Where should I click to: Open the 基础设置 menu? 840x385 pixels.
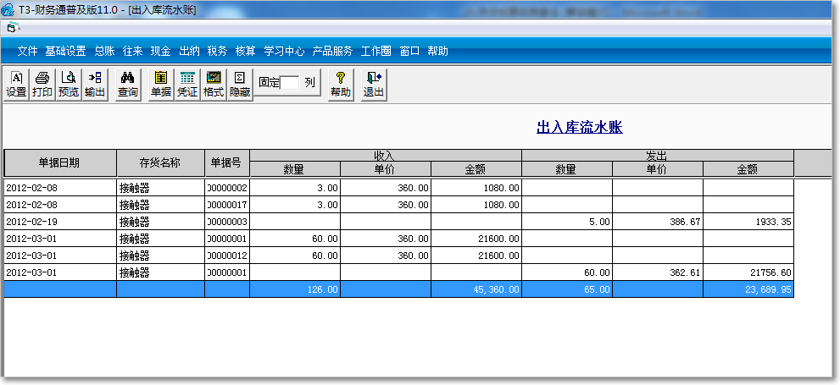point(66,51)
